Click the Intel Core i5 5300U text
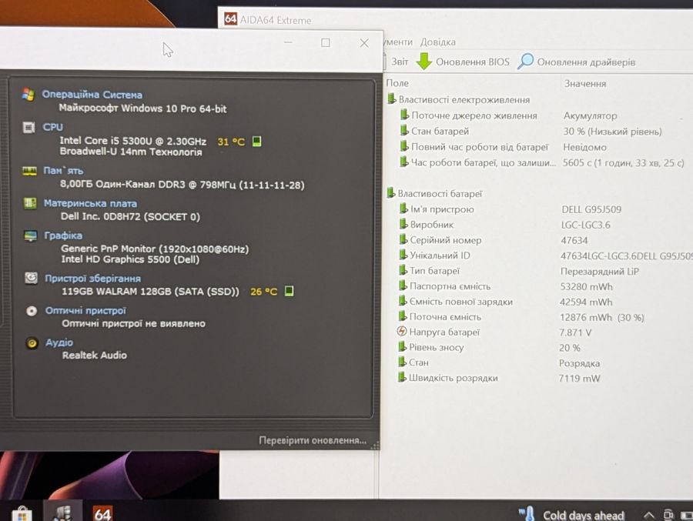Screen dimensions: 693x521 (133, 141)
